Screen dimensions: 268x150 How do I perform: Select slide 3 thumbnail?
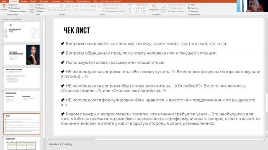pos(22,78)
